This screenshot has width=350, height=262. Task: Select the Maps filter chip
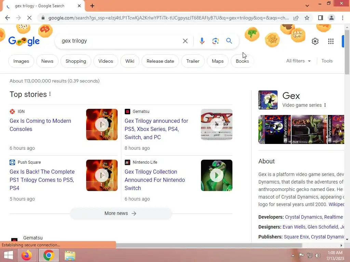tap(218, 61)
